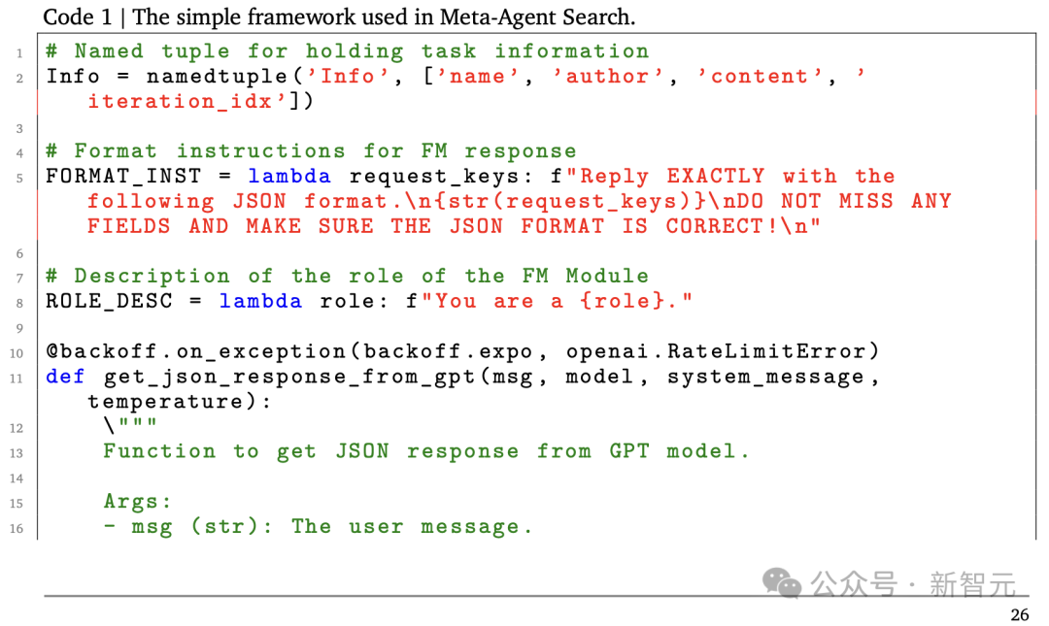The height and width of the screenshot is (626, 1049).
Task: Click the WeChat logo icon in watermark
Action: (x=781, y=583)
